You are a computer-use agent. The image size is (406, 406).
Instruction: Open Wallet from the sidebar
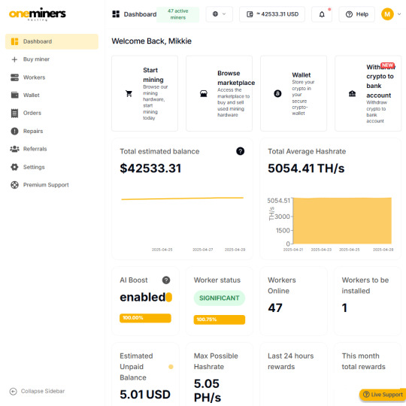coord(52,95)
